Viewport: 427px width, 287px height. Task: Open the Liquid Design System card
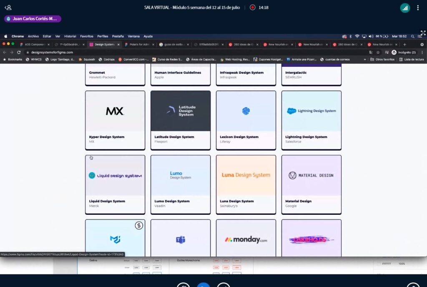click(x=115, y=184)
